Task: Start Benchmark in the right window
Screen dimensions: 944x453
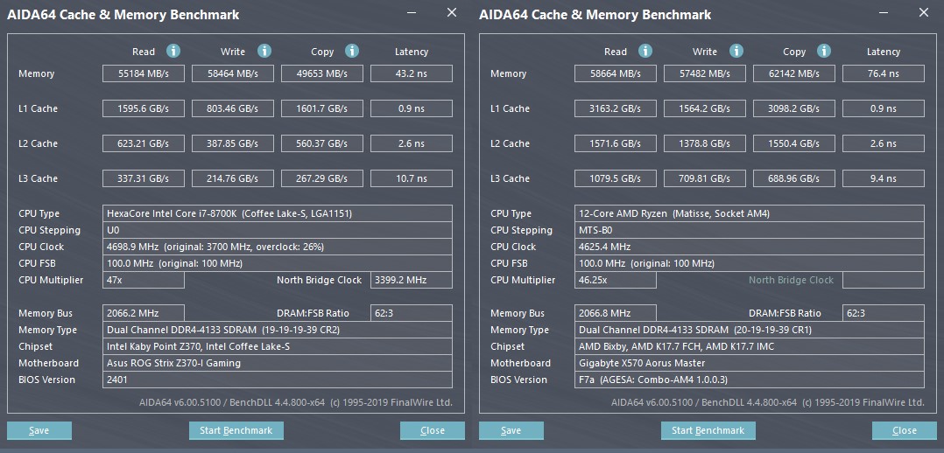Action: click(x=708, y=430)
